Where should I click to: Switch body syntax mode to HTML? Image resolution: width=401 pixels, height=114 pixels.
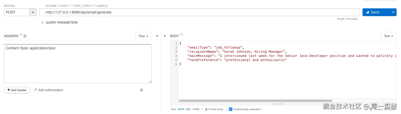coord(196,109)
